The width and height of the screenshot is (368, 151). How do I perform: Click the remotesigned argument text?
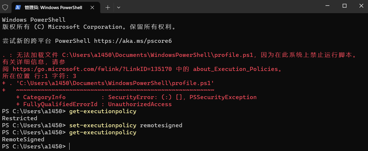(x=161, y=125)
